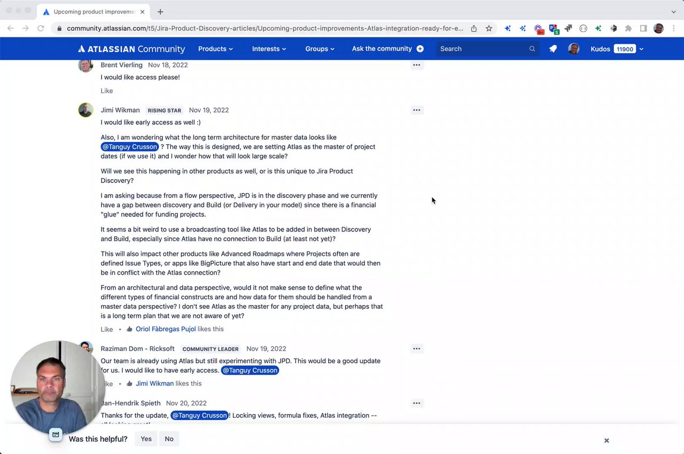Click the Nov 20, 2022 comment date
The width and height of the screenshot is (684, 454).
(186, 403)
